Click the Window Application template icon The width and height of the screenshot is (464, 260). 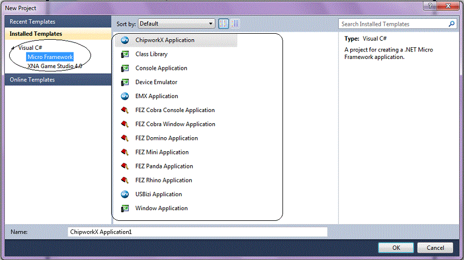tap(125, 209)
